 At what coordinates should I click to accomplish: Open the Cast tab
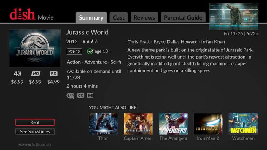coord(118,17)
